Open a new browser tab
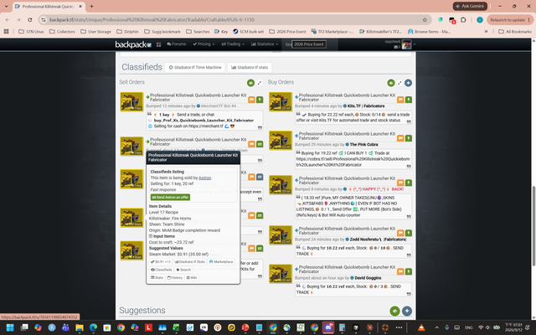The image size is (536, 335). 91,6
